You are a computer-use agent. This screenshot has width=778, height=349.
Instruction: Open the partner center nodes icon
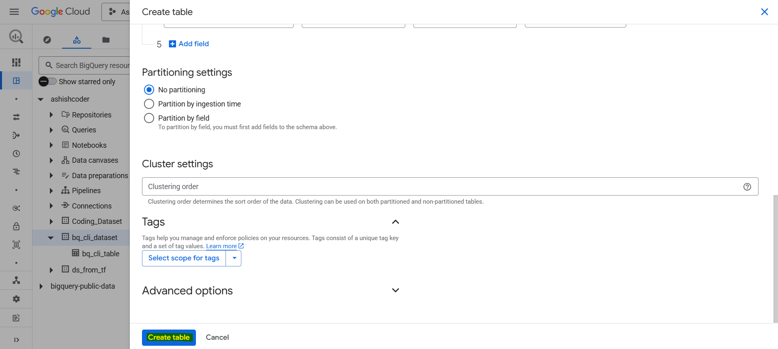(16, 280)
